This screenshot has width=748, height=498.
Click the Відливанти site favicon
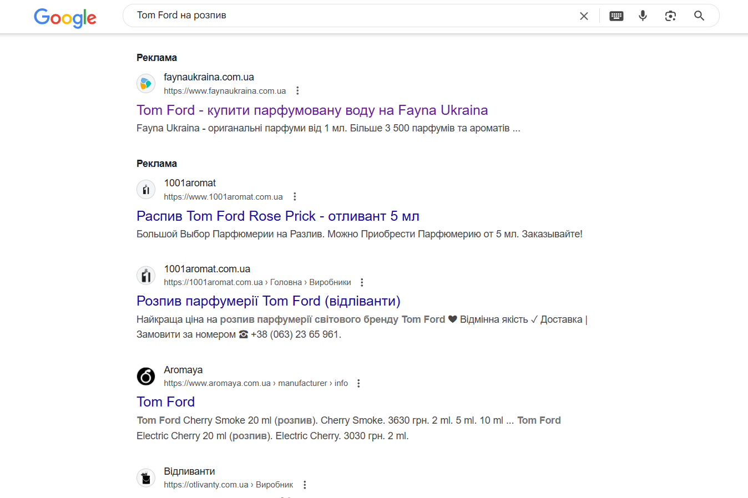146,477
